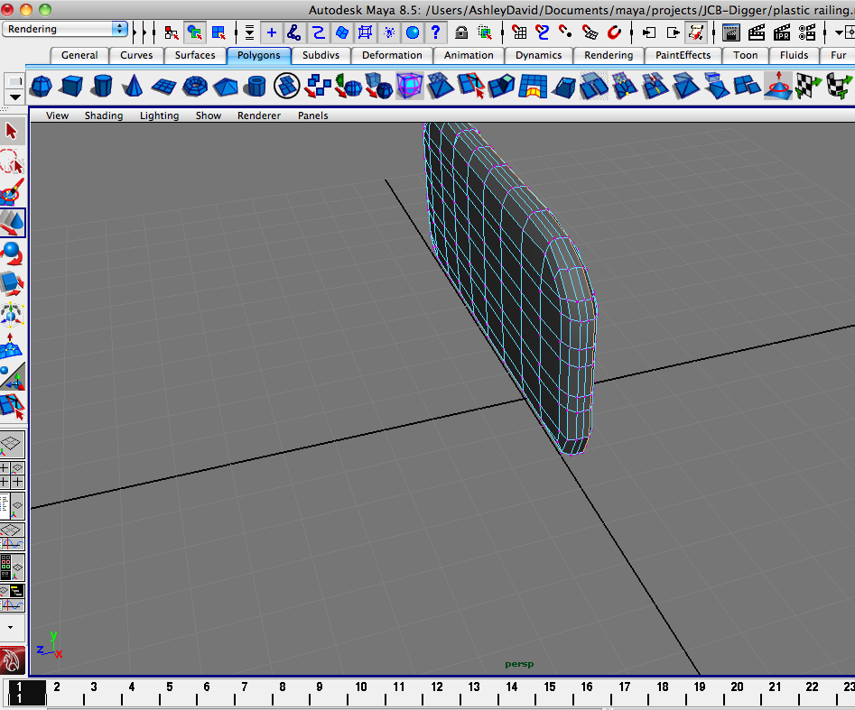Image resolution: width=855 pixels, height=710 pixels.
Task: Open the Render Settings window icon
Action: click(807, 32)
